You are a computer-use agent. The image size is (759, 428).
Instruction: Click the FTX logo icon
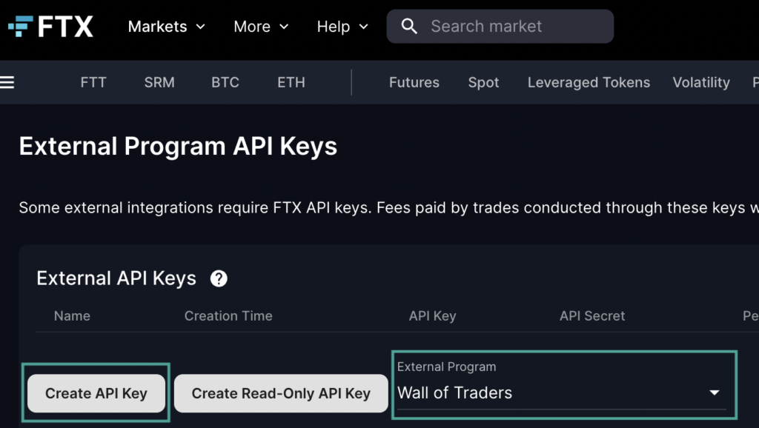pos(20,27)
